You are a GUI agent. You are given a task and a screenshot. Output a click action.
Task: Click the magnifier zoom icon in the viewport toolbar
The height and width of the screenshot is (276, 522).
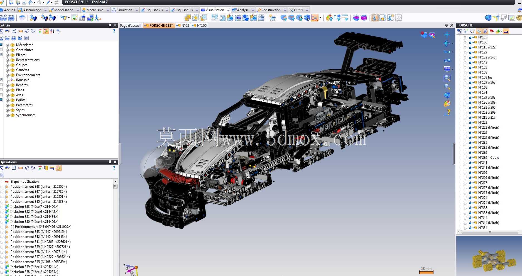click(447, 87)
